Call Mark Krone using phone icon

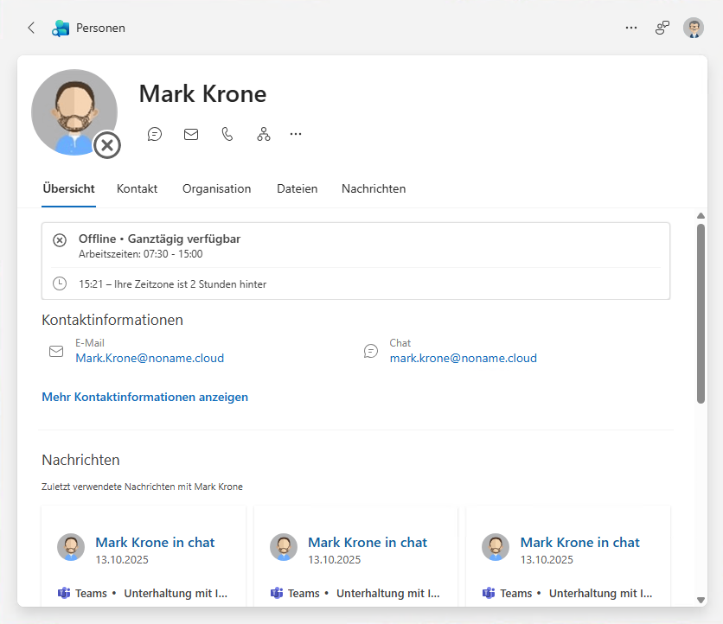pyautogui.click(x=227, y=134)
